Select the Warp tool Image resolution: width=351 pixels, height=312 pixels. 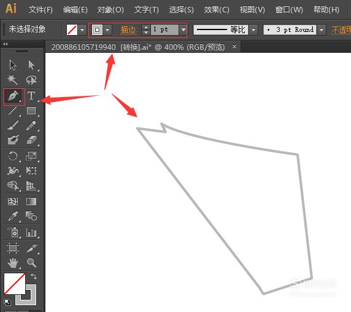pos(13,171)
